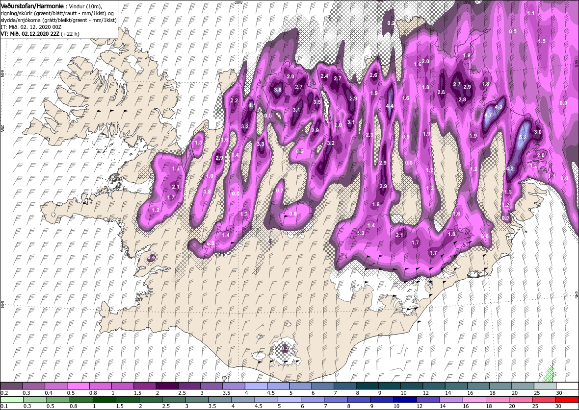Click the 2.3 precipitation value on the map
This screenshot has width=579, height=410.
(x=369, y=135)
